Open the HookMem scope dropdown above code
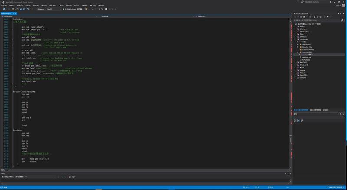The width and height of the screenshot is (347, 190). coord(49,16)
